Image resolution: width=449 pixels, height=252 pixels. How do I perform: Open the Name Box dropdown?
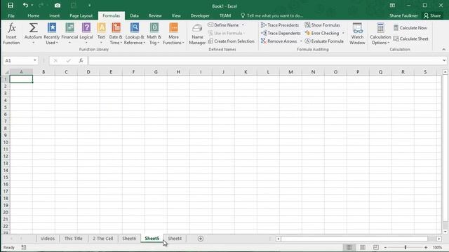34,61
